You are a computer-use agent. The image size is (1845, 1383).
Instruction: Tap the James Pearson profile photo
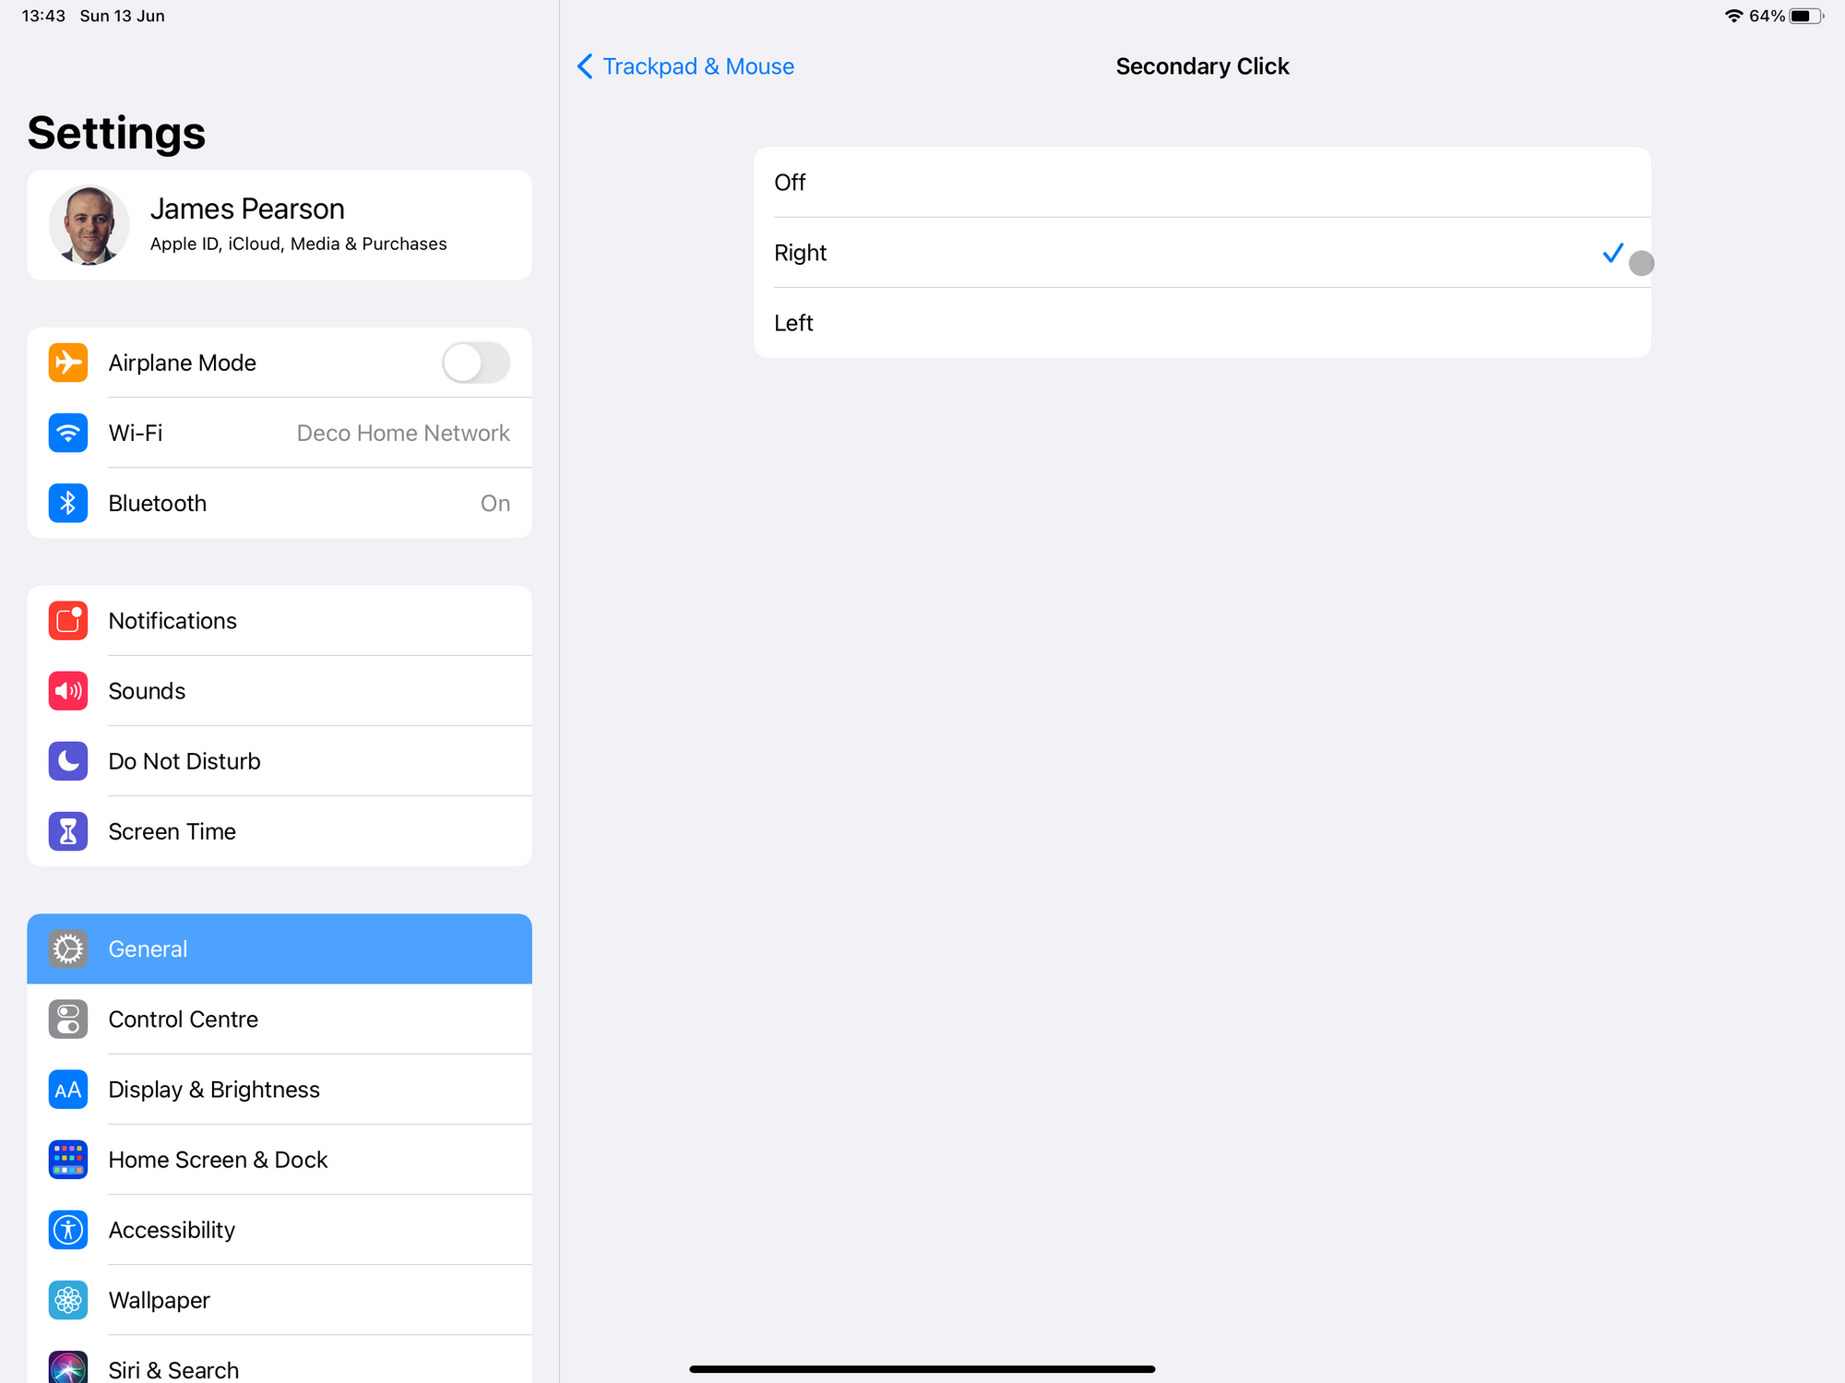coord(89,224)
